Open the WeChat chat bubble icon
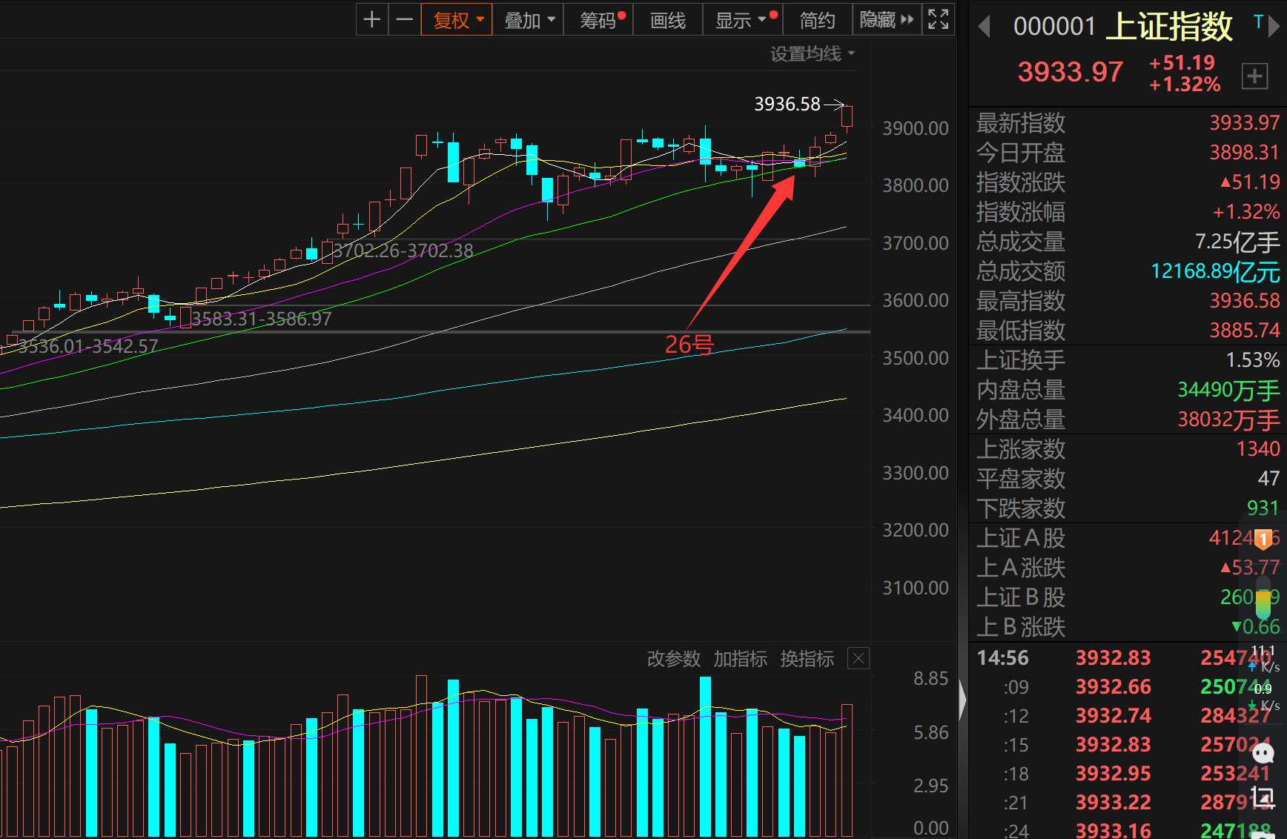The image size is (1287, 839). 1263,754
